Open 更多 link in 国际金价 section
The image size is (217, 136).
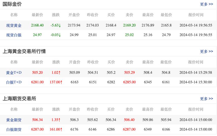(x=207, y=4)
